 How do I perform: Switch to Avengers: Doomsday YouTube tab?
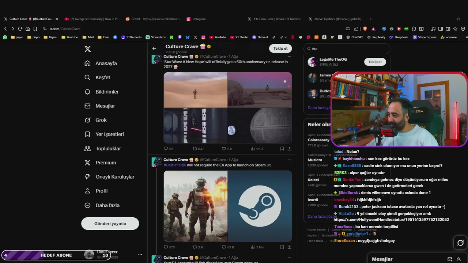(91, 19)
